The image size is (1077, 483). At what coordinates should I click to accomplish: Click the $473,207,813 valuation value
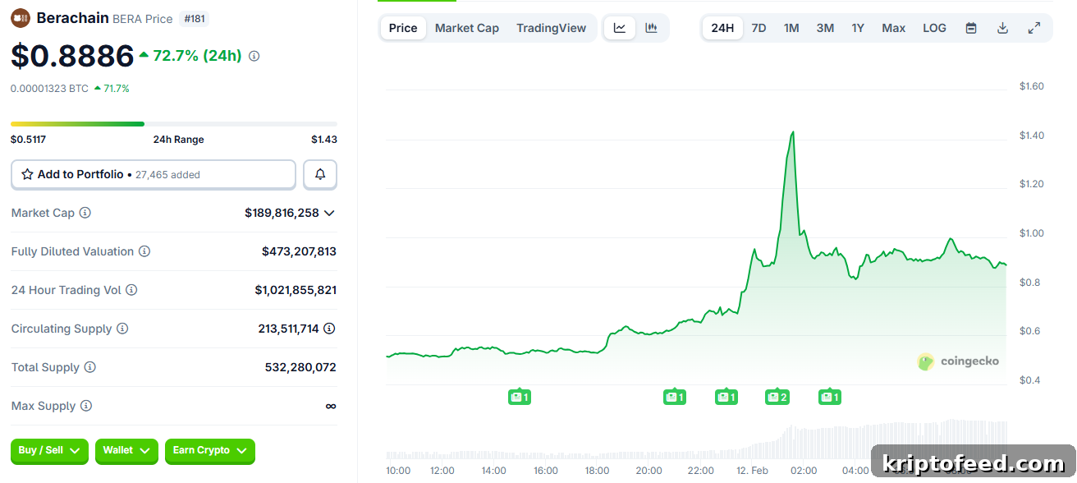point(299,251)
